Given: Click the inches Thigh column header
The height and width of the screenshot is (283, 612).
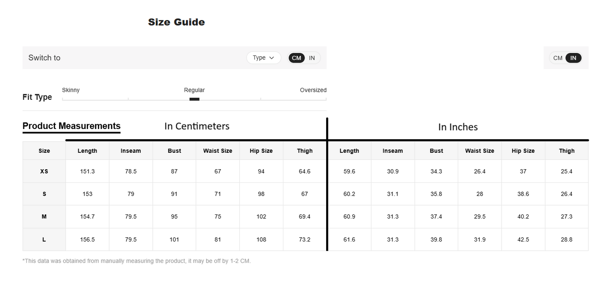Looking at the screenshot, I should [566, 151].
